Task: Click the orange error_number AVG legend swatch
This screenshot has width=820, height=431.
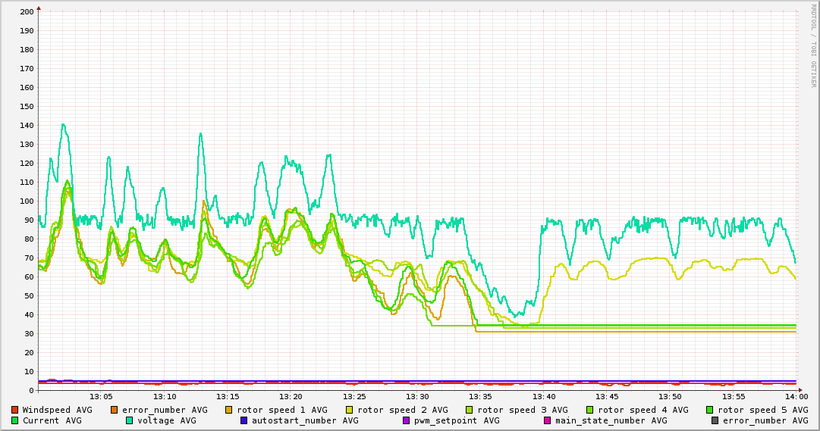Action: click(115, 410)
